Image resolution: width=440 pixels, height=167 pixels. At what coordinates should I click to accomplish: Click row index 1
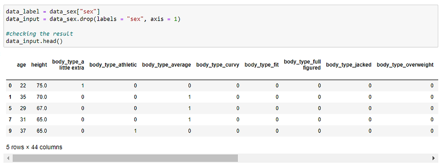pyautogui.click(x=10, y=97)
